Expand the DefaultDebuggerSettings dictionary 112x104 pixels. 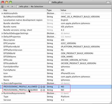pyautogui.click(x=2, y=33)
